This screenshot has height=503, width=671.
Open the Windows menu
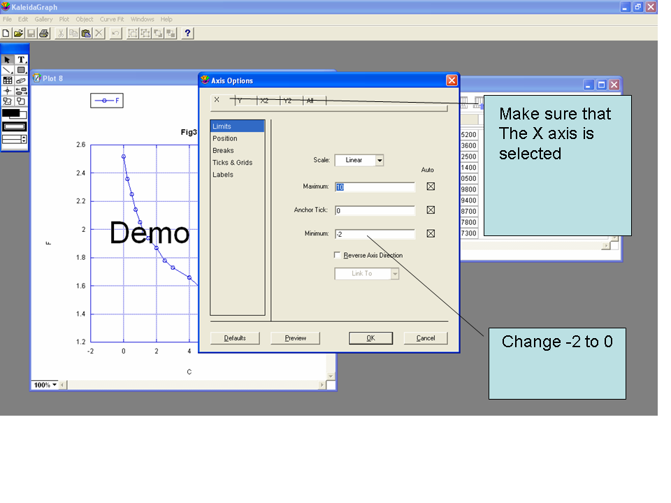(x=142, y=20)
